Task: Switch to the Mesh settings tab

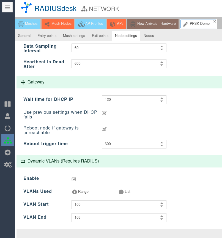Action: coord(74,36)
